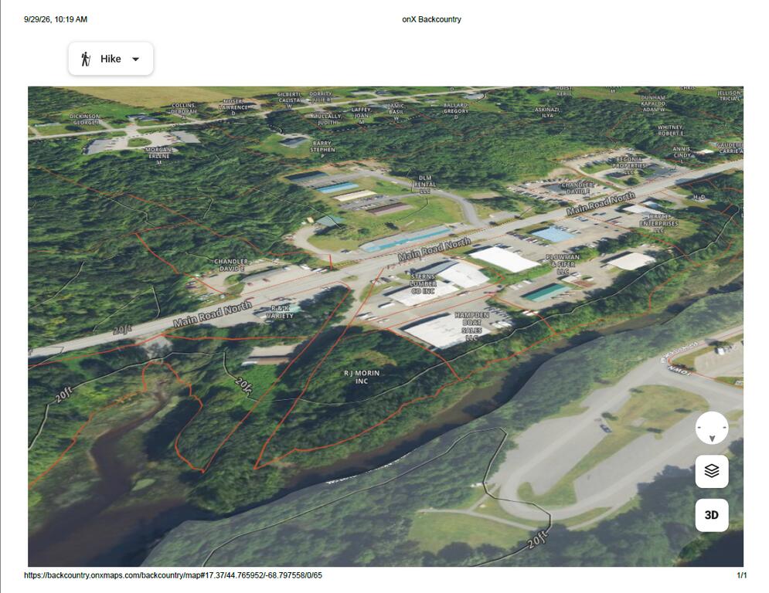Select the PLOWMAN & FIFER LLC parcel label
769x593 pixels.
[x=563, y=264]
